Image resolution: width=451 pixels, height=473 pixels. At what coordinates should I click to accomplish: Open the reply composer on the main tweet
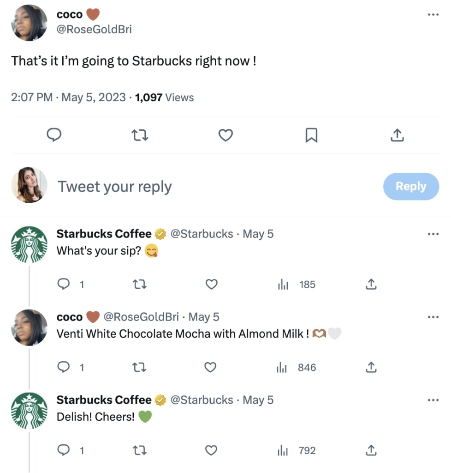tap(54, 135)
